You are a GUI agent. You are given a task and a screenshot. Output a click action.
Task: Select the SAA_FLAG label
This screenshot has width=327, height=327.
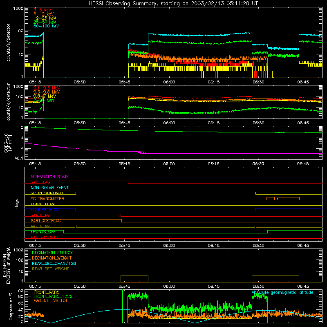pyautogui.click(x=40, y=215)
